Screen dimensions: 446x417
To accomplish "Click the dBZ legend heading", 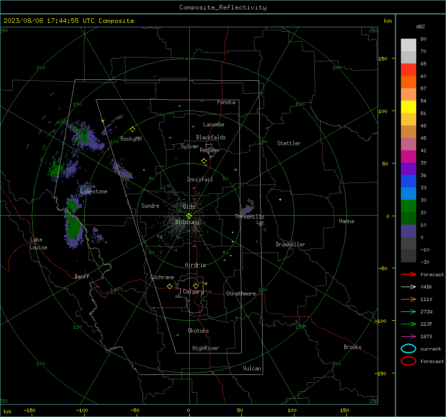I will point(420,26).
